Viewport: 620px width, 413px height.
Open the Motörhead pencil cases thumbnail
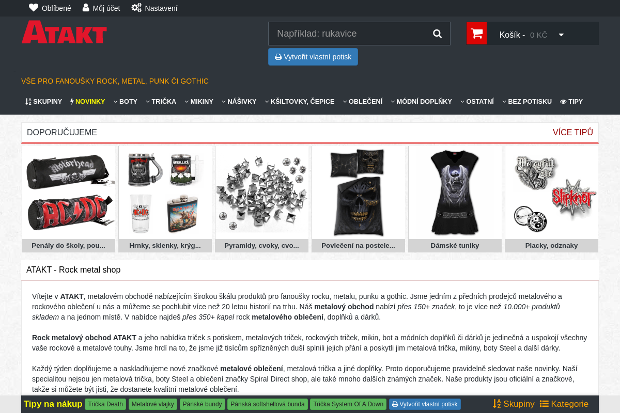click(x=69, y=193)
